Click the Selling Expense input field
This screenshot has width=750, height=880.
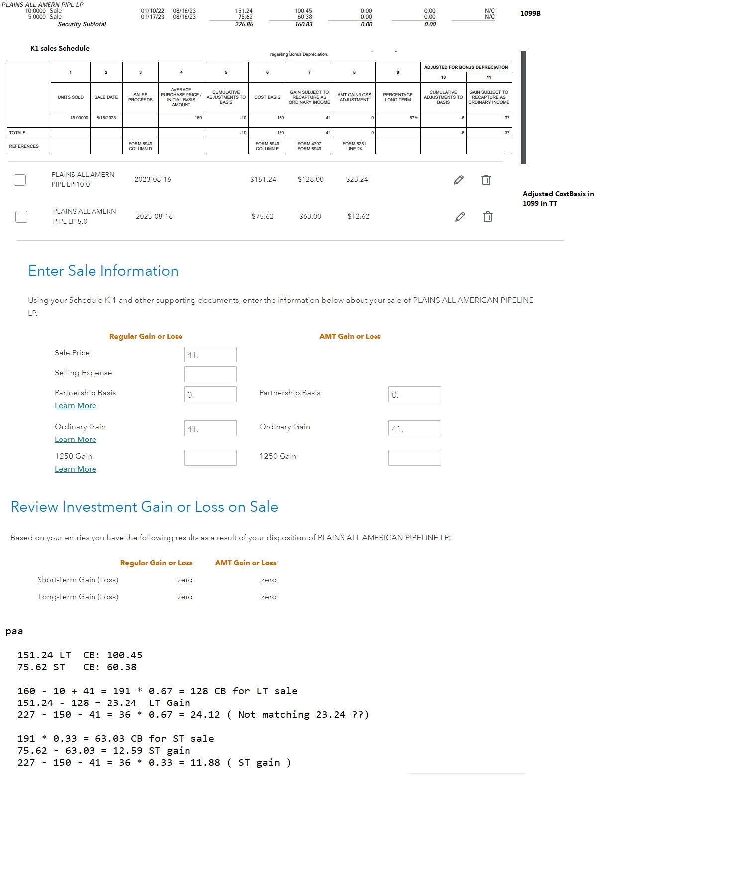[210, 374]
